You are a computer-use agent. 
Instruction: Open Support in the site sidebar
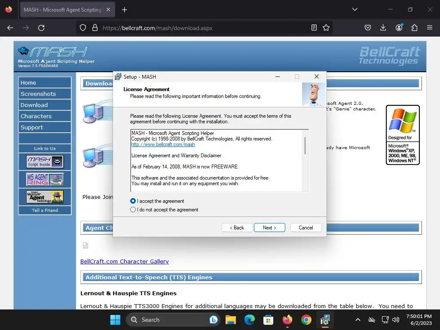45,127
